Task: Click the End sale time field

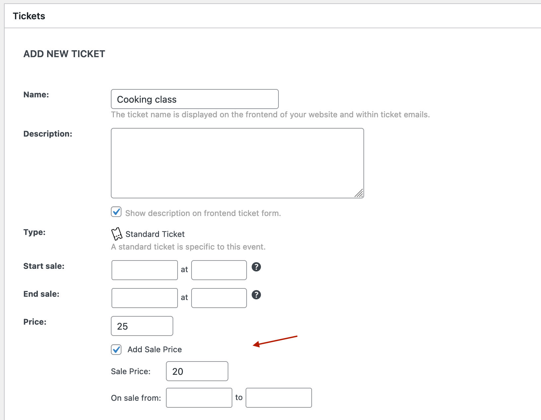Action: point(219,298)
